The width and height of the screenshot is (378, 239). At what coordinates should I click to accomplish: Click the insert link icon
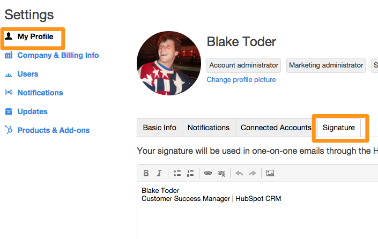[x=208, y=173]
